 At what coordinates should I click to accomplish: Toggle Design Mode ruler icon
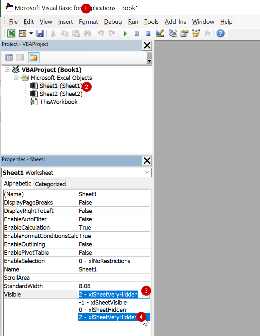[x=159, y=33]
